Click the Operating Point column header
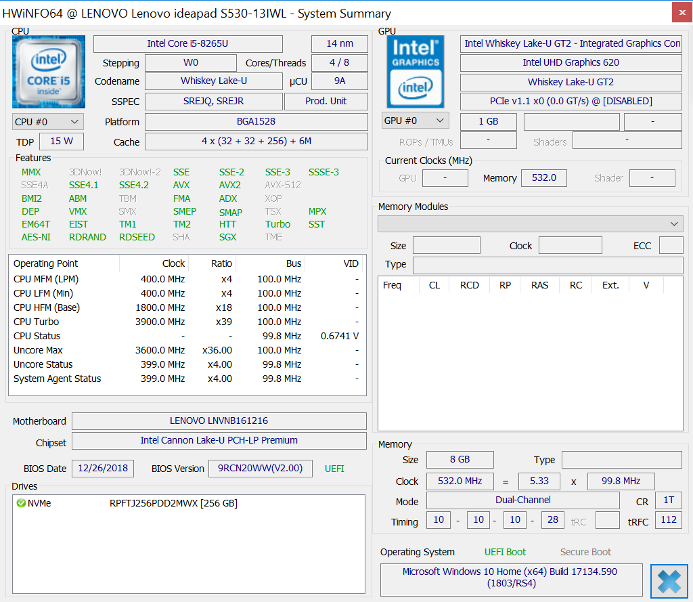 point(64,263)
